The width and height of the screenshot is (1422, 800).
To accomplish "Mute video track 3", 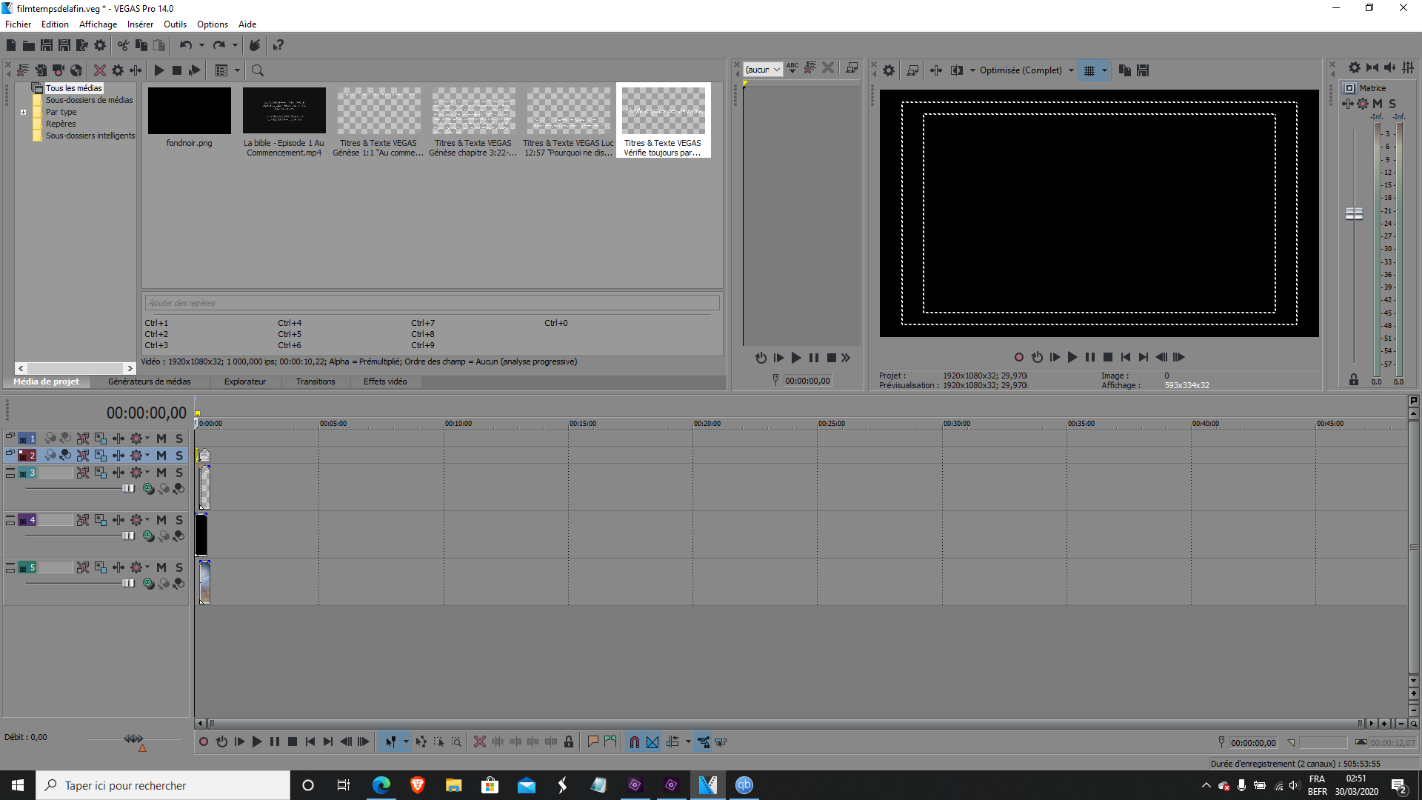I will coord(161,473).
